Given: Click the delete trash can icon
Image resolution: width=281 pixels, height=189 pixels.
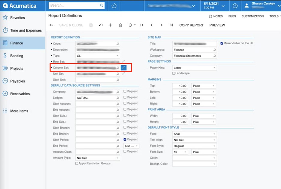Looking at the screenshot, I should tap(120, 25).
